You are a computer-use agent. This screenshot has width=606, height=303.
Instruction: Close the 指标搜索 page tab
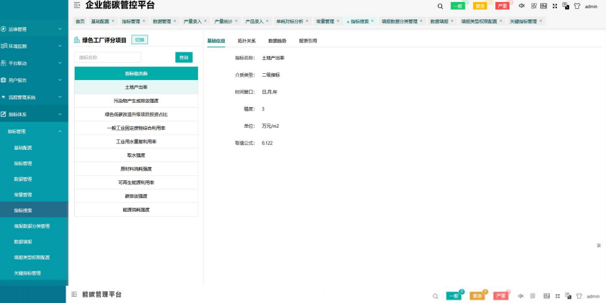point(373,21)
